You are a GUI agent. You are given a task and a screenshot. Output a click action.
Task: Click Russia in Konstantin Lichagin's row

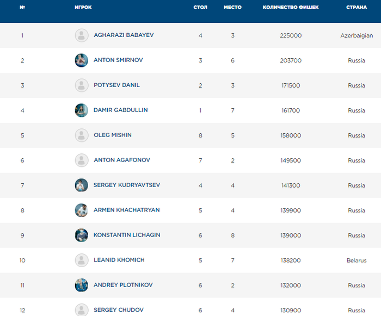pos(357,236)
